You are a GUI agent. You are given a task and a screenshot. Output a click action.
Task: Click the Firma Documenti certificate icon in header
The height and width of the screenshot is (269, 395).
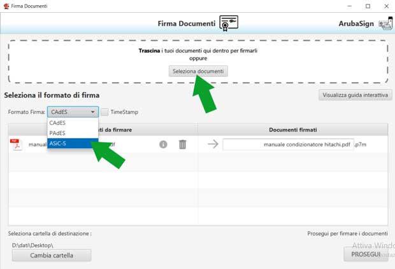coord(229,23)
